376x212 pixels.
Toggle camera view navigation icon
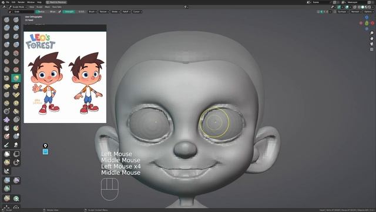coord(372,44)
